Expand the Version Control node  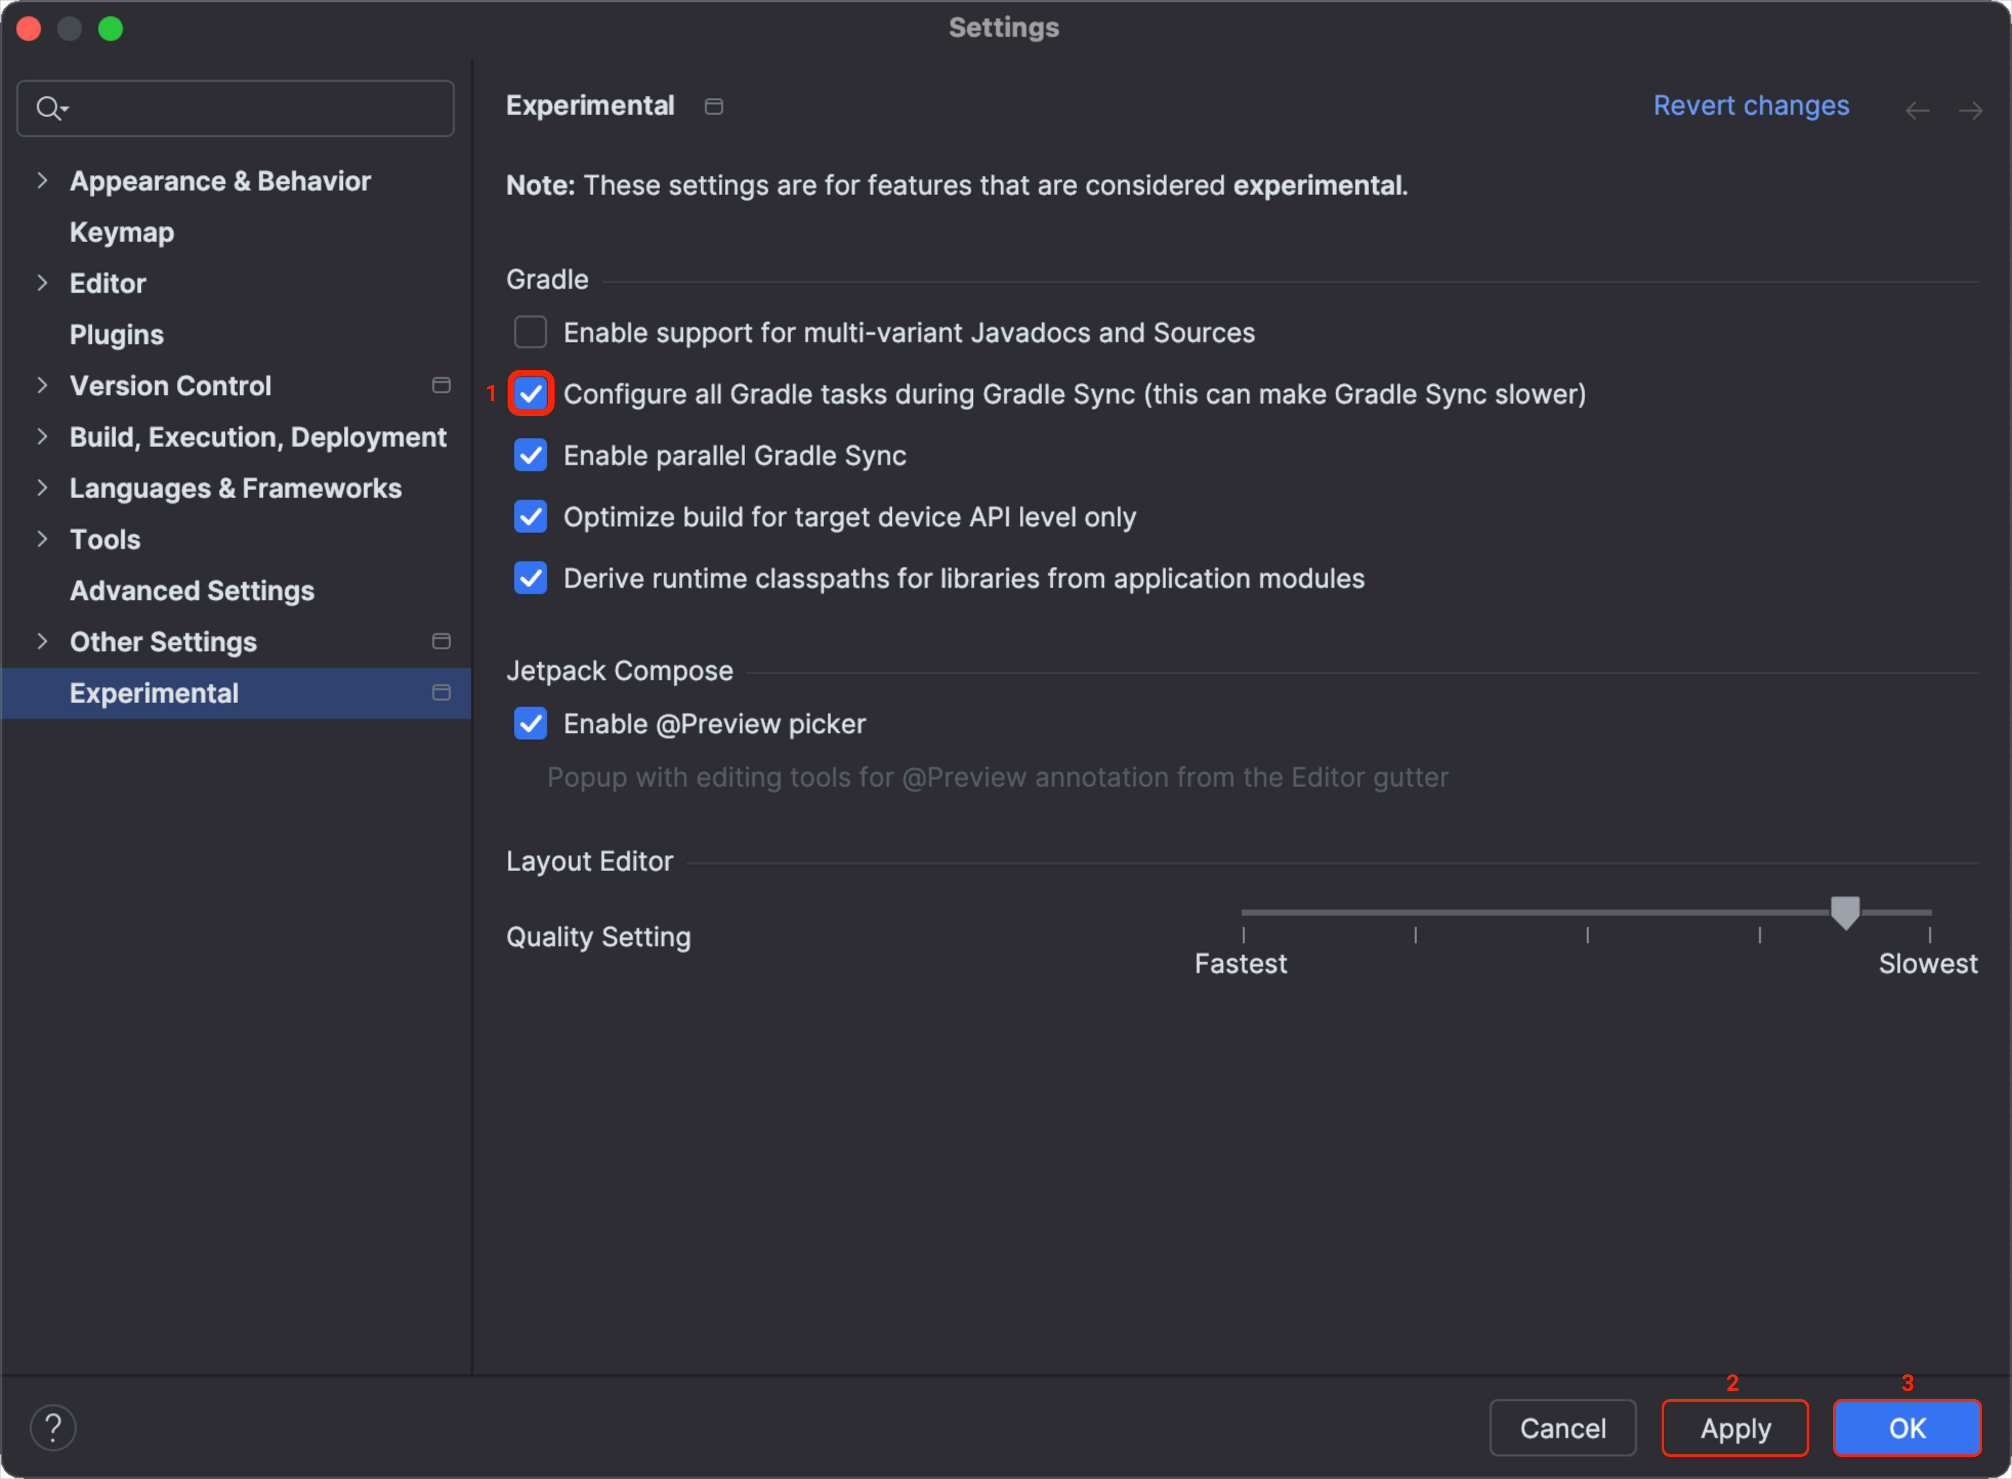[42, 386]
